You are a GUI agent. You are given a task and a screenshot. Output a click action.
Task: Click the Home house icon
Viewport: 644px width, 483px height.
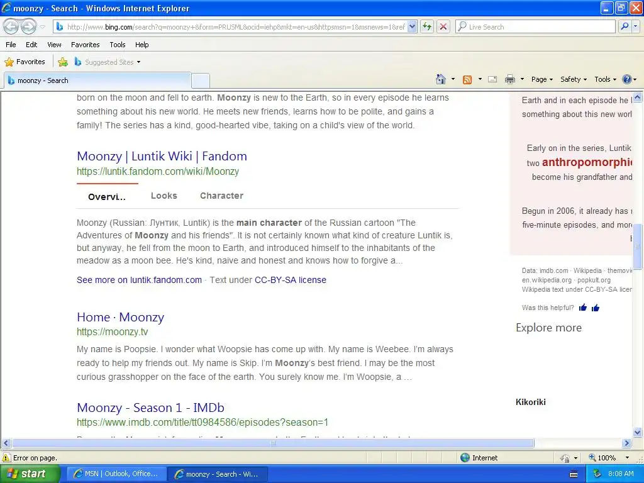(441, 79)
